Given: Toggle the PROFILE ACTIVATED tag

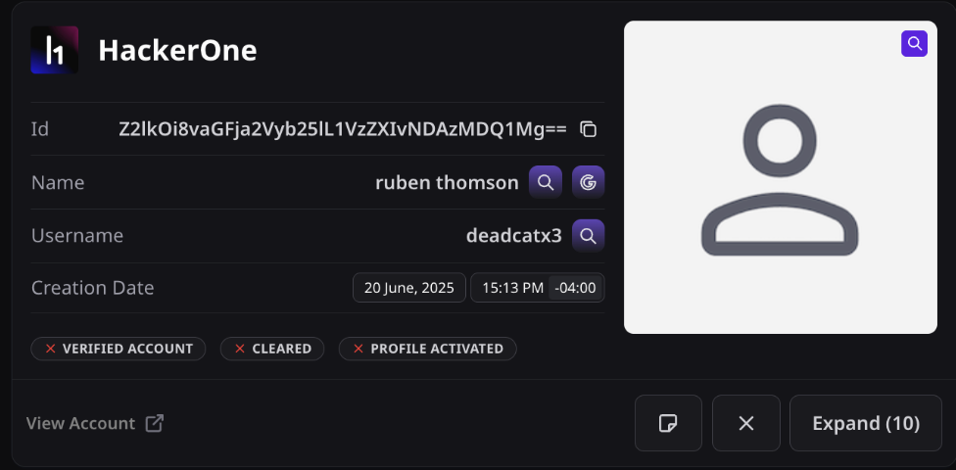Looking at the screenshot, I should click(x=427, y=349).
